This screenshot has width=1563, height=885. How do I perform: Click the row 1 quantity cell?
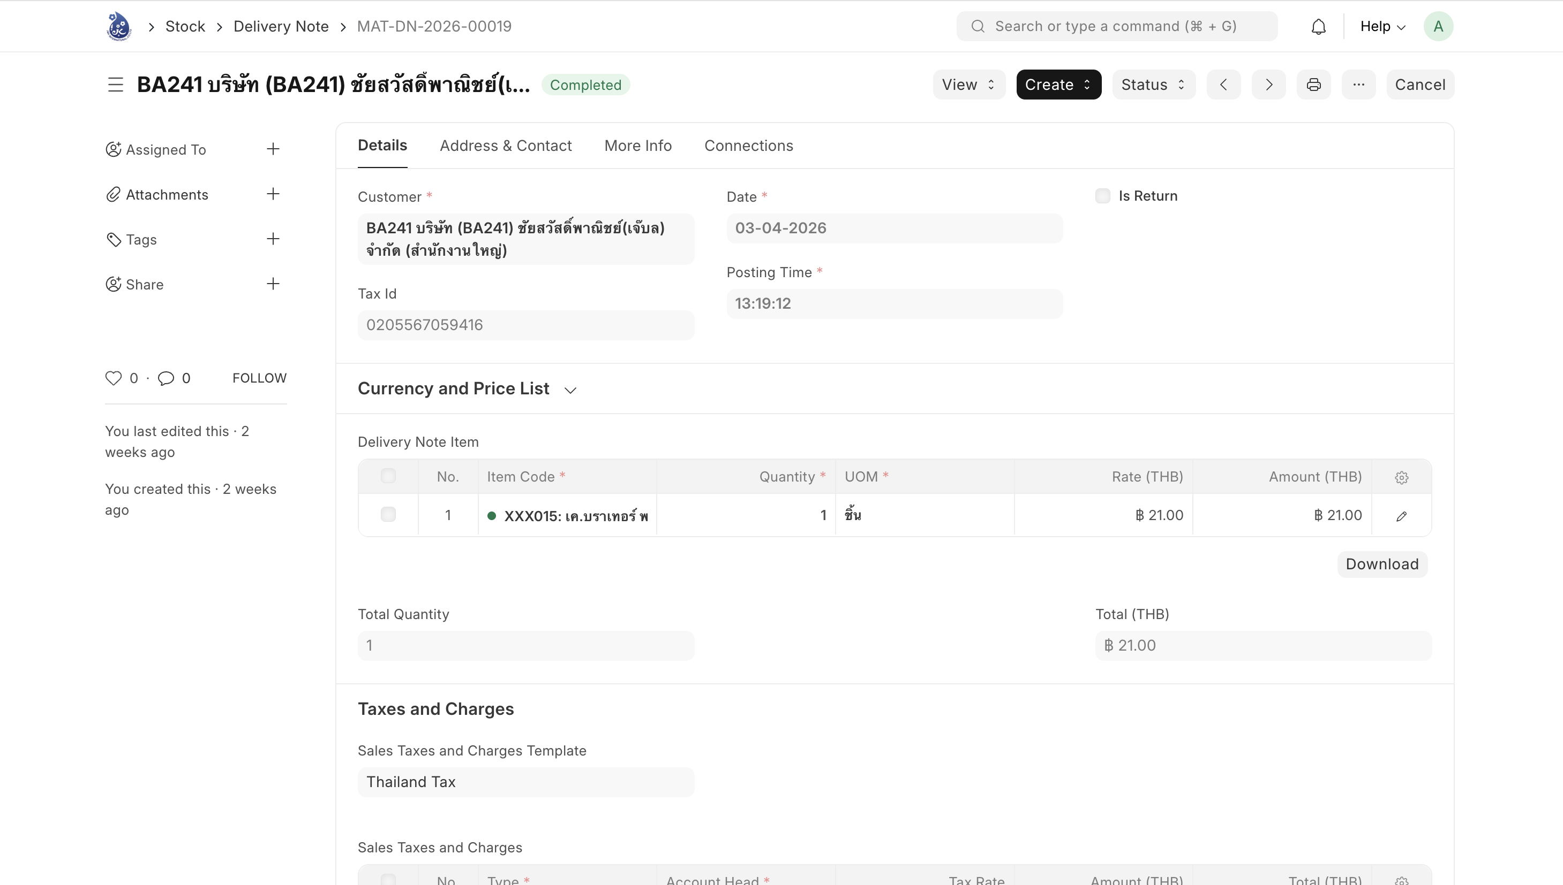tap(746, 515)
